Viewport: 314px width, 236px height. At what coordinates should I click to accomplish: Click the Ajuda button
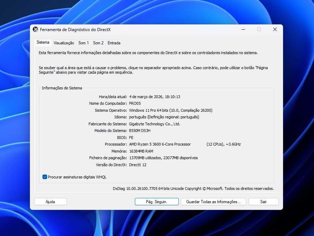click(51, 202)
